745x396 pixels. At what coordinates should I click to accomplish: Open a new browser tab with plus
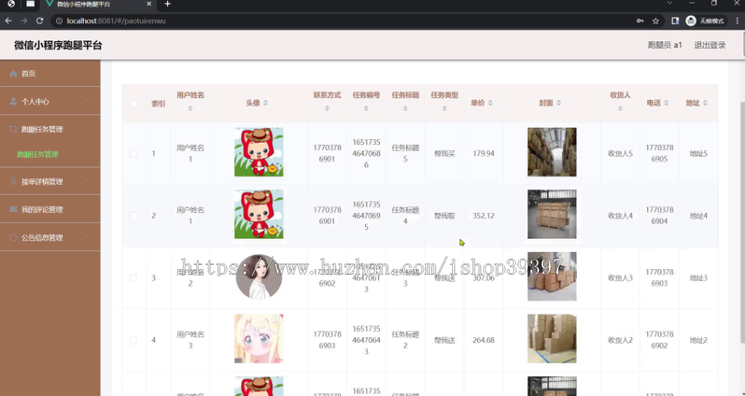tap(167, 4)
